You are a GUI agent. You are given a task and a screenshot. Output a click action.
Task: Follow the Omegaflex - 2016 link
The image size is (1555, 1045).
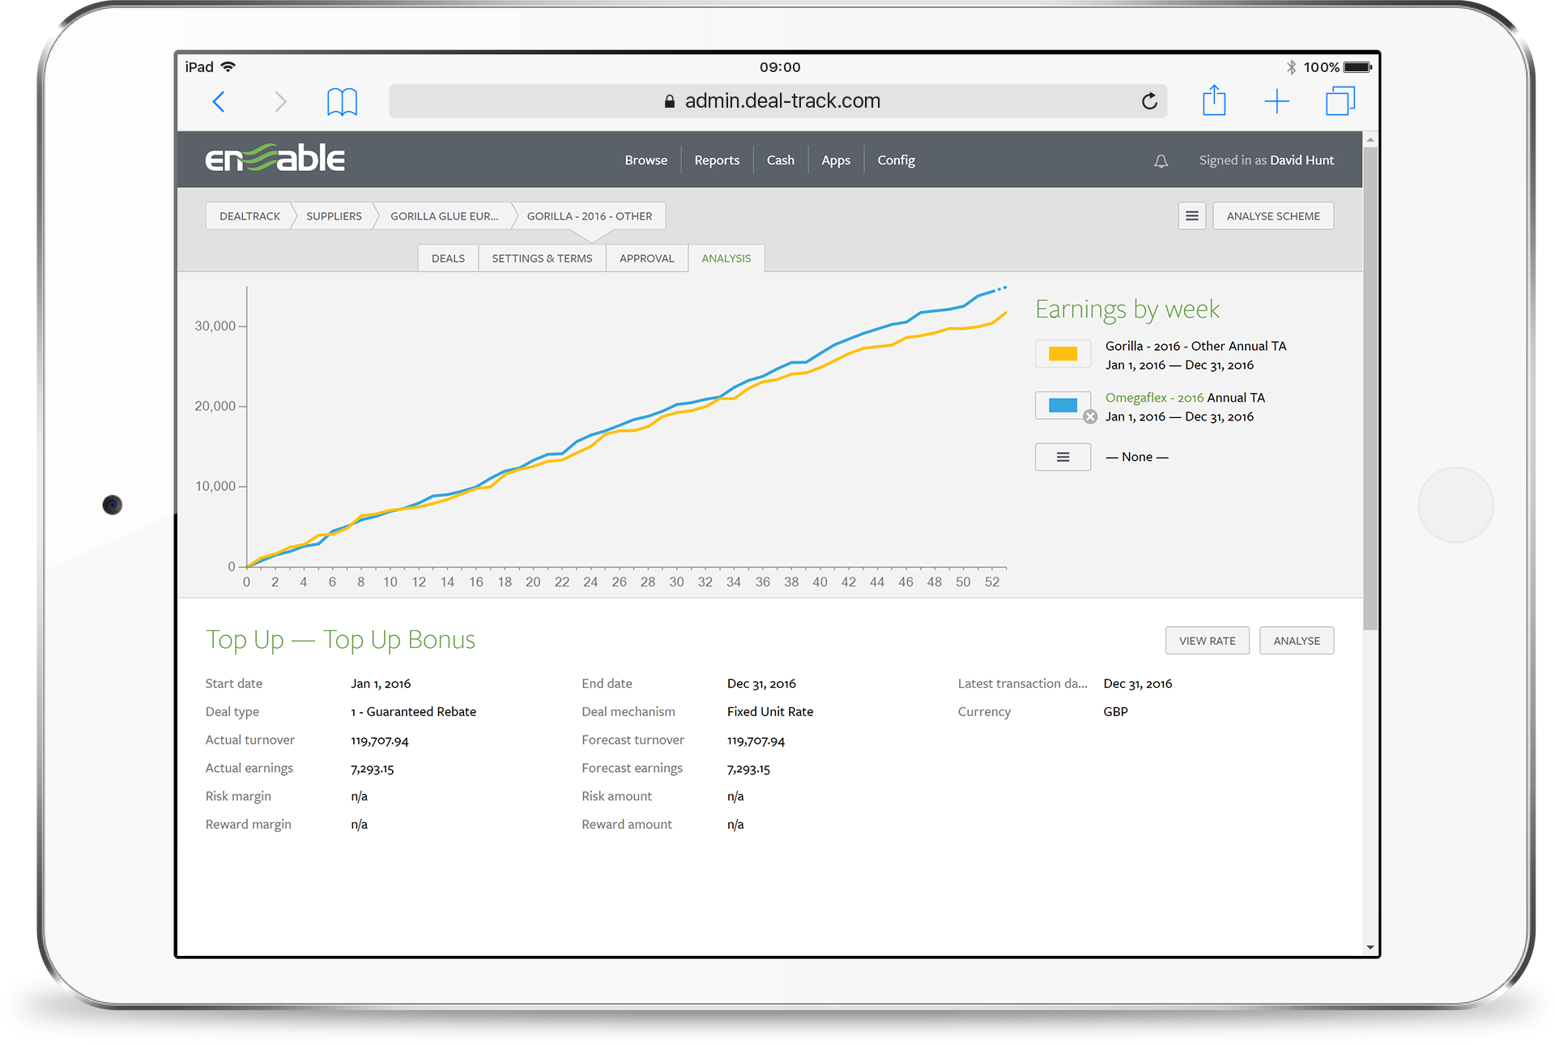pos(1154,398)
